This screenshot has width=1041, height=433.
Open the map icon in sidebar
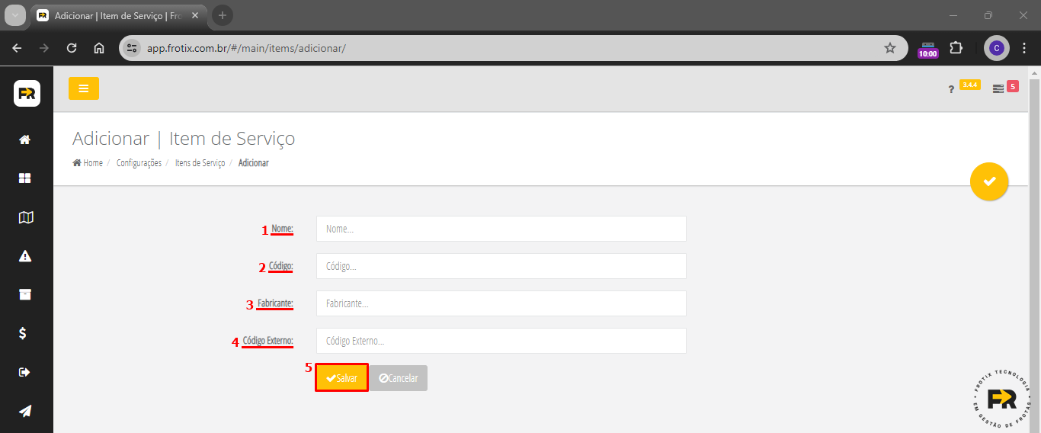pyautogui.click(x=26, y=217)
